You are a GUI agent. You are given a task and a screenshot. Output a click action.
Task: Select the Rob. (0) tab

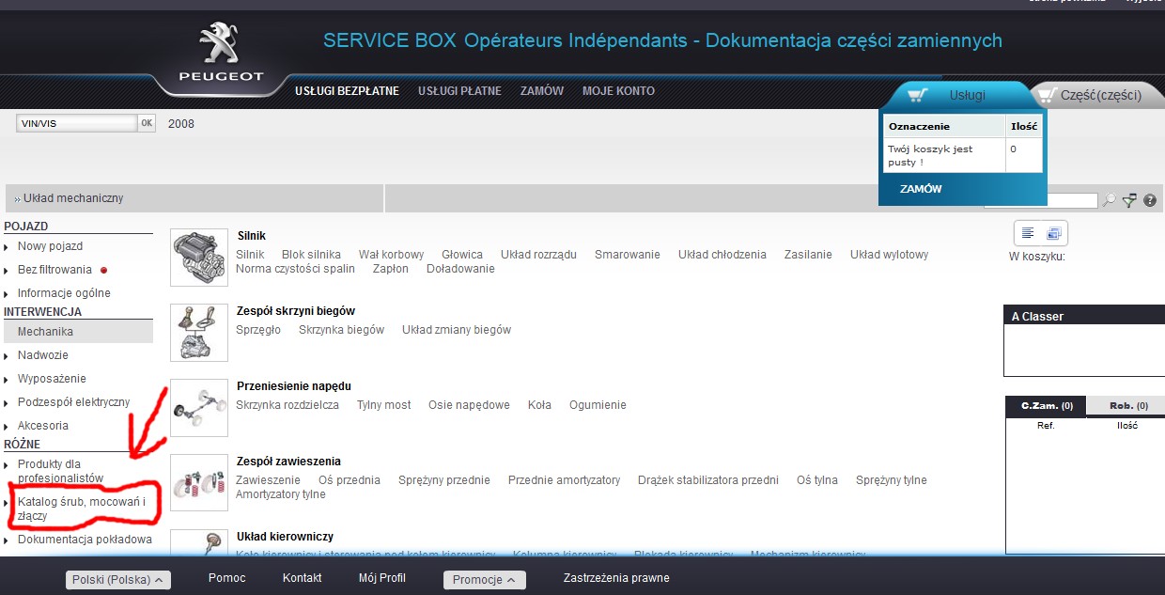(1127, 406)
